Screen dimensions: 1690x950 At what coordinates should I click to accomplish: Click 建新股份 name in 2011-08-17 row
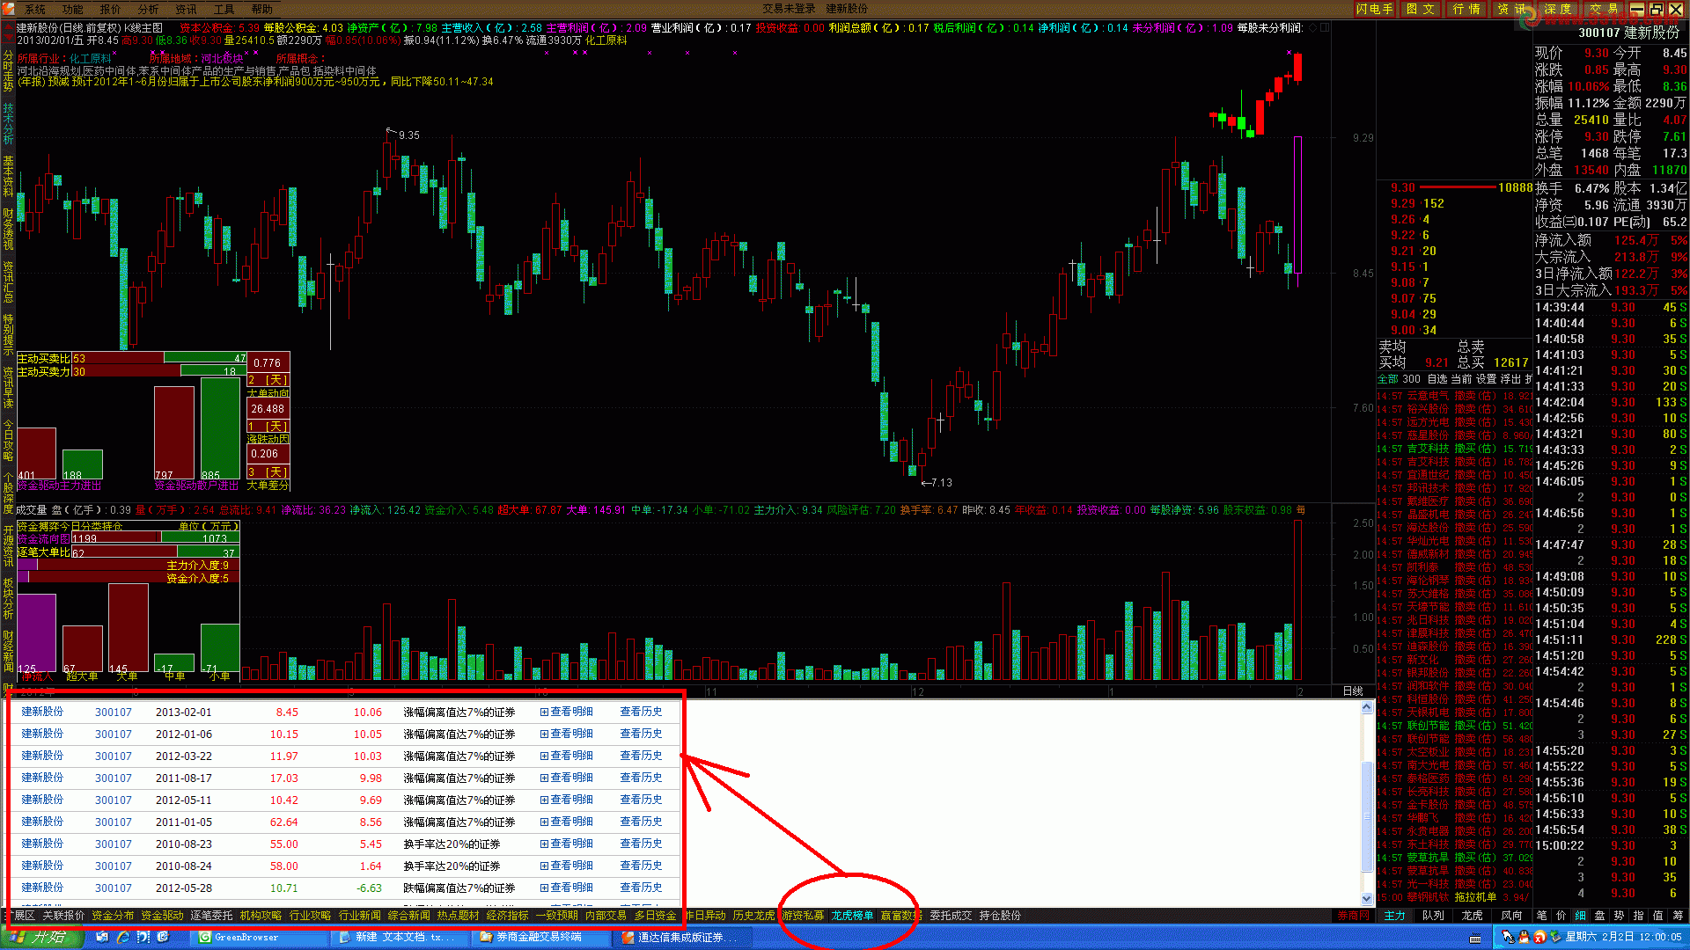[x=42, y=778]
